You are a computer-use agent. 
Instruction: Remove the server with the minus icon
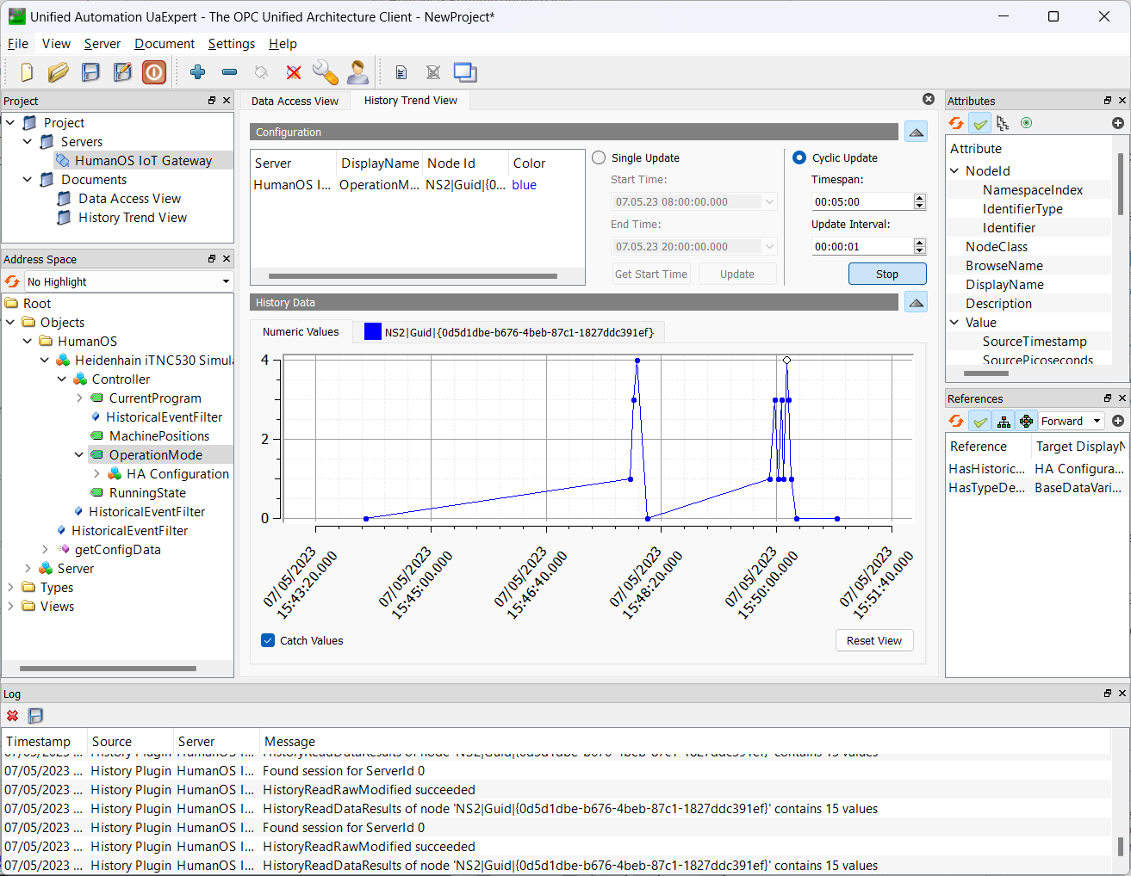[229, 72]
